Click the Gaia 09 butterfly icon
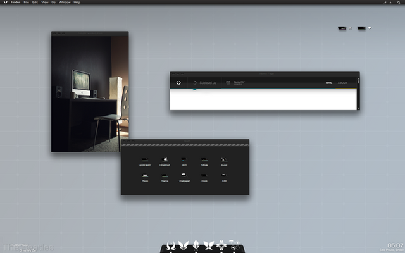This screenshot has height=253, width=405. tap(228, 83)
